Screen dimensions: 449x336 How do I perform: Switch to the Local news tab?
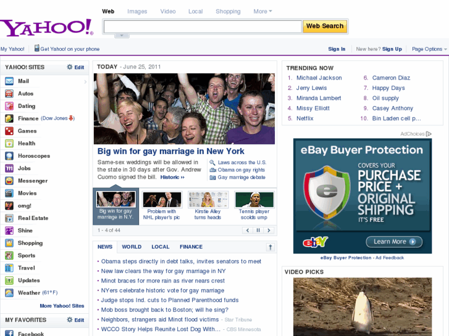click(161, 247)
